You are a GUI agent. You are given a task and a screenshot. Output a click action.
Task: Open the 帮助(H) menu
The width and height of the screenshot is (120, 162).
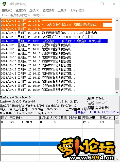[x=38, y=15]
